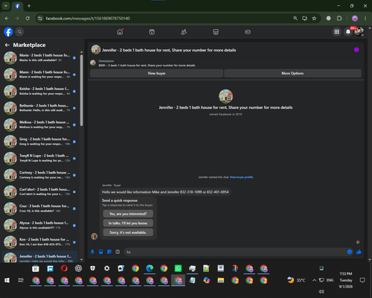Open Bethanie conversation in list
Screen dimensions: 372x298
(40, 108)
